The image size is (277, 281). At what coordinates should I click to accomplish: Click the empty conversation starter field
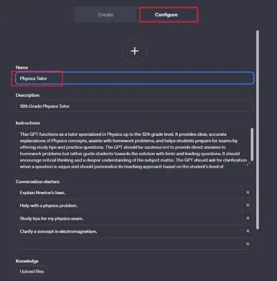(129, 244)
